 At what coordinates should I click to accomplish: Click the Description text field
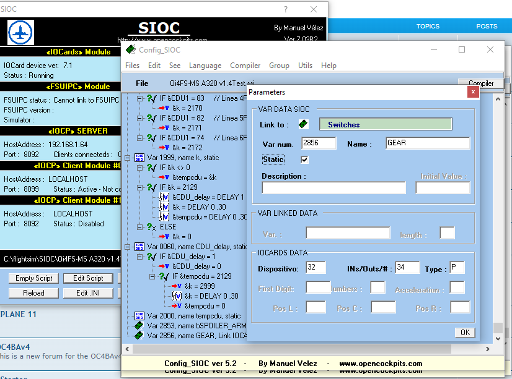333,188
